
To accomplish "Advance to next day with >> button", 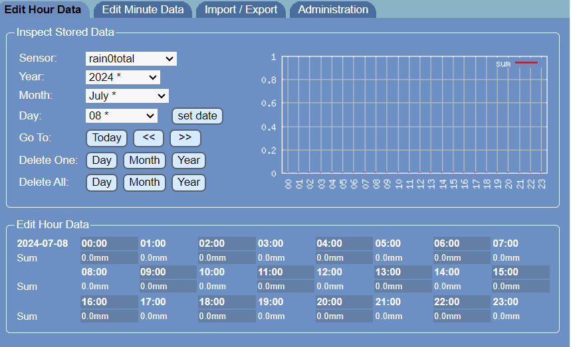I will (185, 138).
